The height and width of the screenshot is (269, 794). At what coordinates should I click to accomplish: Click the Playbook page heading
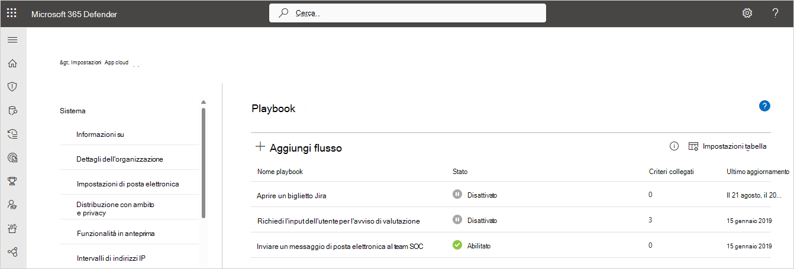tap(273, 109)
